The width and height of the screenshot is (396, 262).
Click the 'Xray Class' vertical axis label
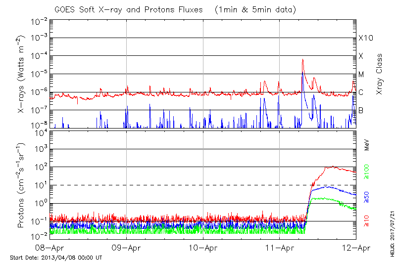point(380,74)
